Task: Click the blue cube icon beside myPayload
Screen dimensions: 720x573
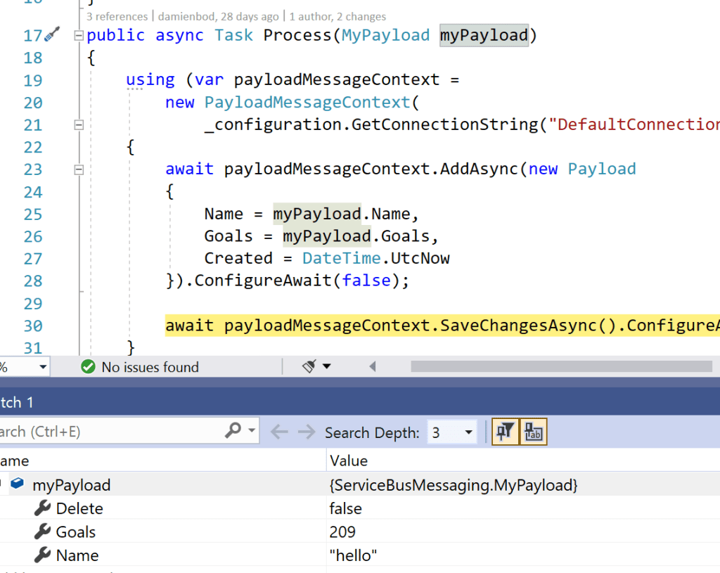Action: coord(18,485)
